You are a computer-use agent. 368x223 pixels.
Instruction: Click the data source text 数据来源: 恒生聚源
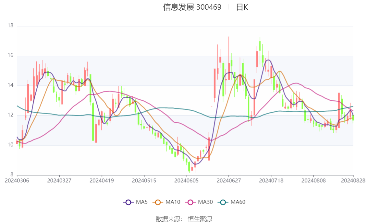[x=184, y=219]
